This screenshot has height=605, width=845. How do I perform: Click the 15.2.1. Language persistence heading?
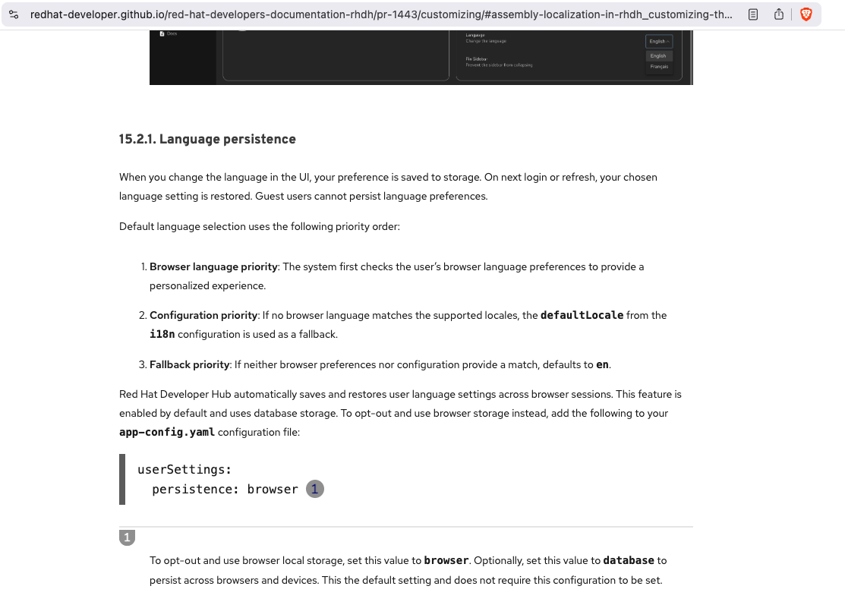[207, 139]
